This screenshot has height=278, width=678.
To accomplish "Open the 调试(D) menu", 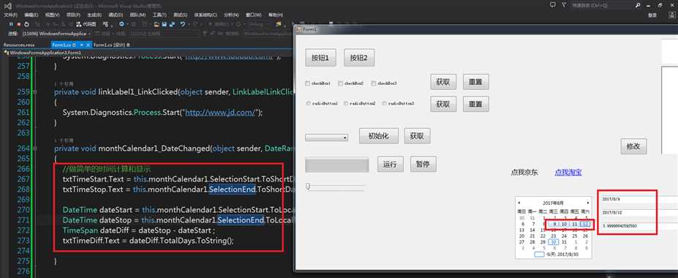I will coord(116,15).
